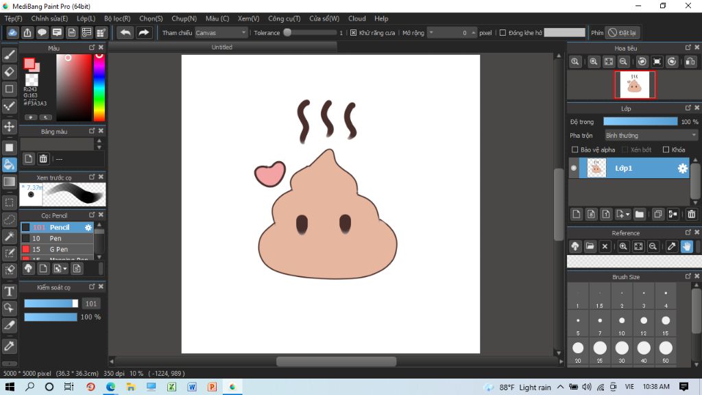Select the Move tool
Image resolution: width=702 pixels, height=395 pixels.
10,127
